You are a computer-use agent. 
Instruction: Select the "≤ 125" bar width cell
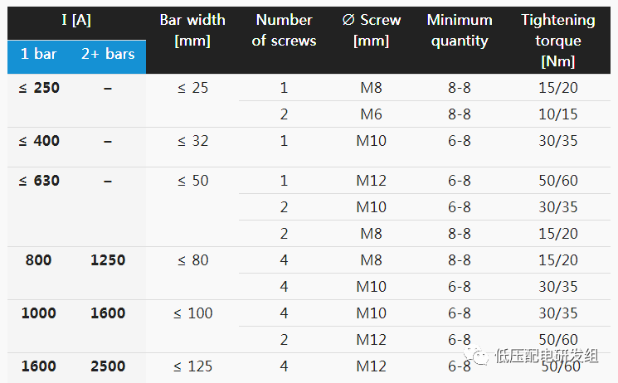tap(192, 366)
